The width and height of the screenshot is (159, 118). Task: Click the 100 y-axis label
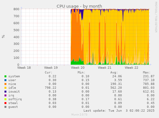pyautogui.click(x=16, y=58)
